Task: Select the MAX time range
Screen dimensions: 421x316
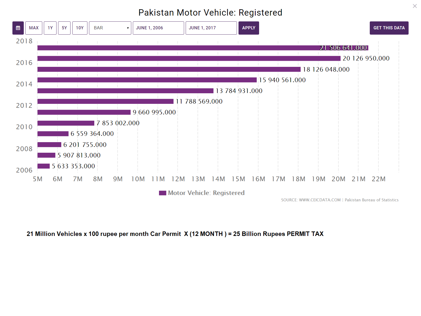Action: click(x=34, y=28)
